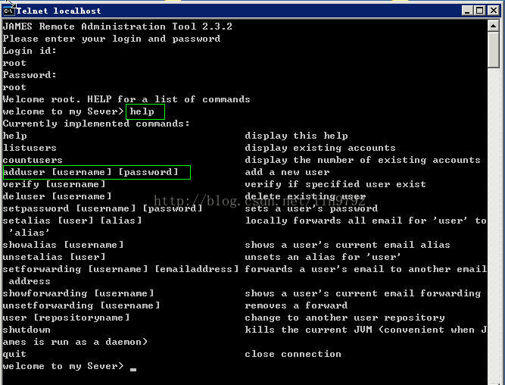The image size is (505, 385).
Task: Maximize the Telnet localhost window
Action: (479, 11)
